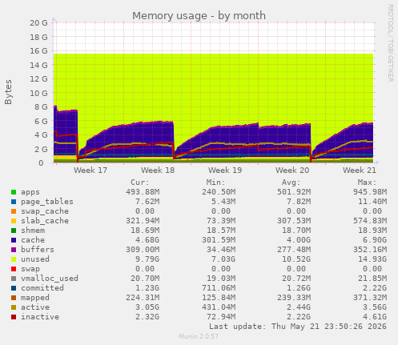Select the 'slab_cache' legend label
This screenshot has height=345, width=398.
[x=45, y=221]
